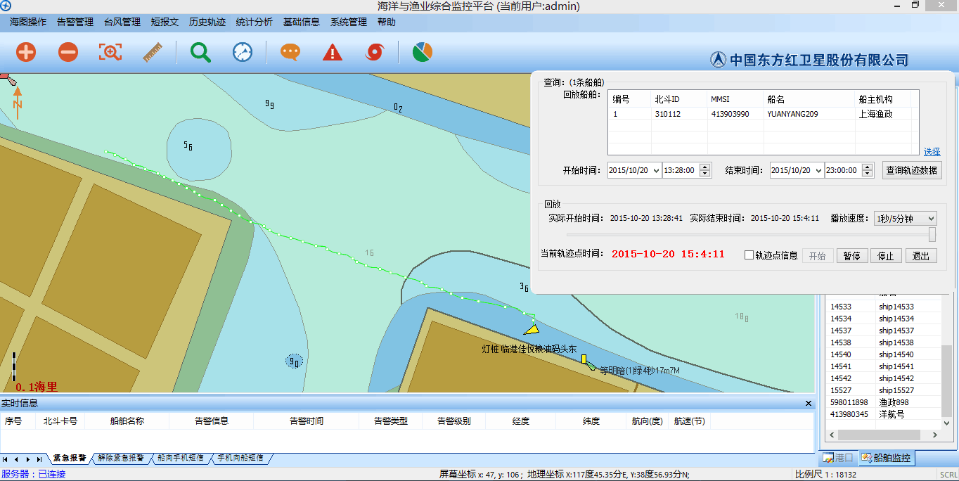Select ship14533 in ship list
This screenshot has width=959, height=481.
[x=884, y=307]
